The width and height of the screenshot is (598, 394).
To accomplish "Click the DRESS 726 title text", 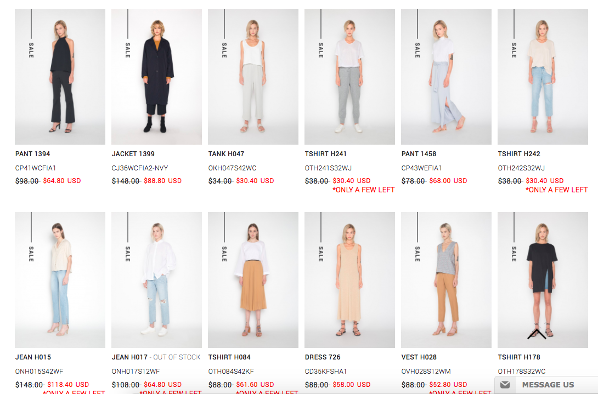I will pyautogui.click(x=323, y=357).
